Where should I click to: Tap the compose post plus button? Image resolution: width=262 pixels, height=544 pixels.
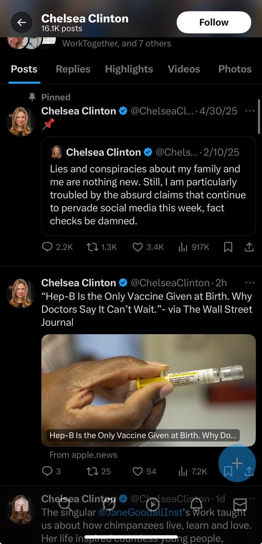[x=237, y=464]
